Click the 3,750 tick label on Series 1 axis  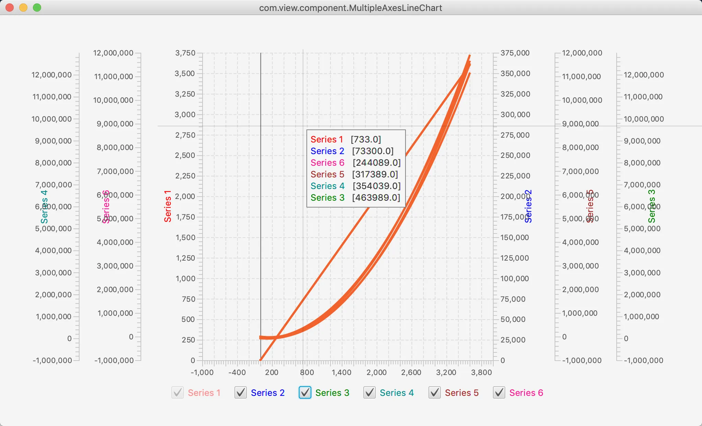point(185,53)
